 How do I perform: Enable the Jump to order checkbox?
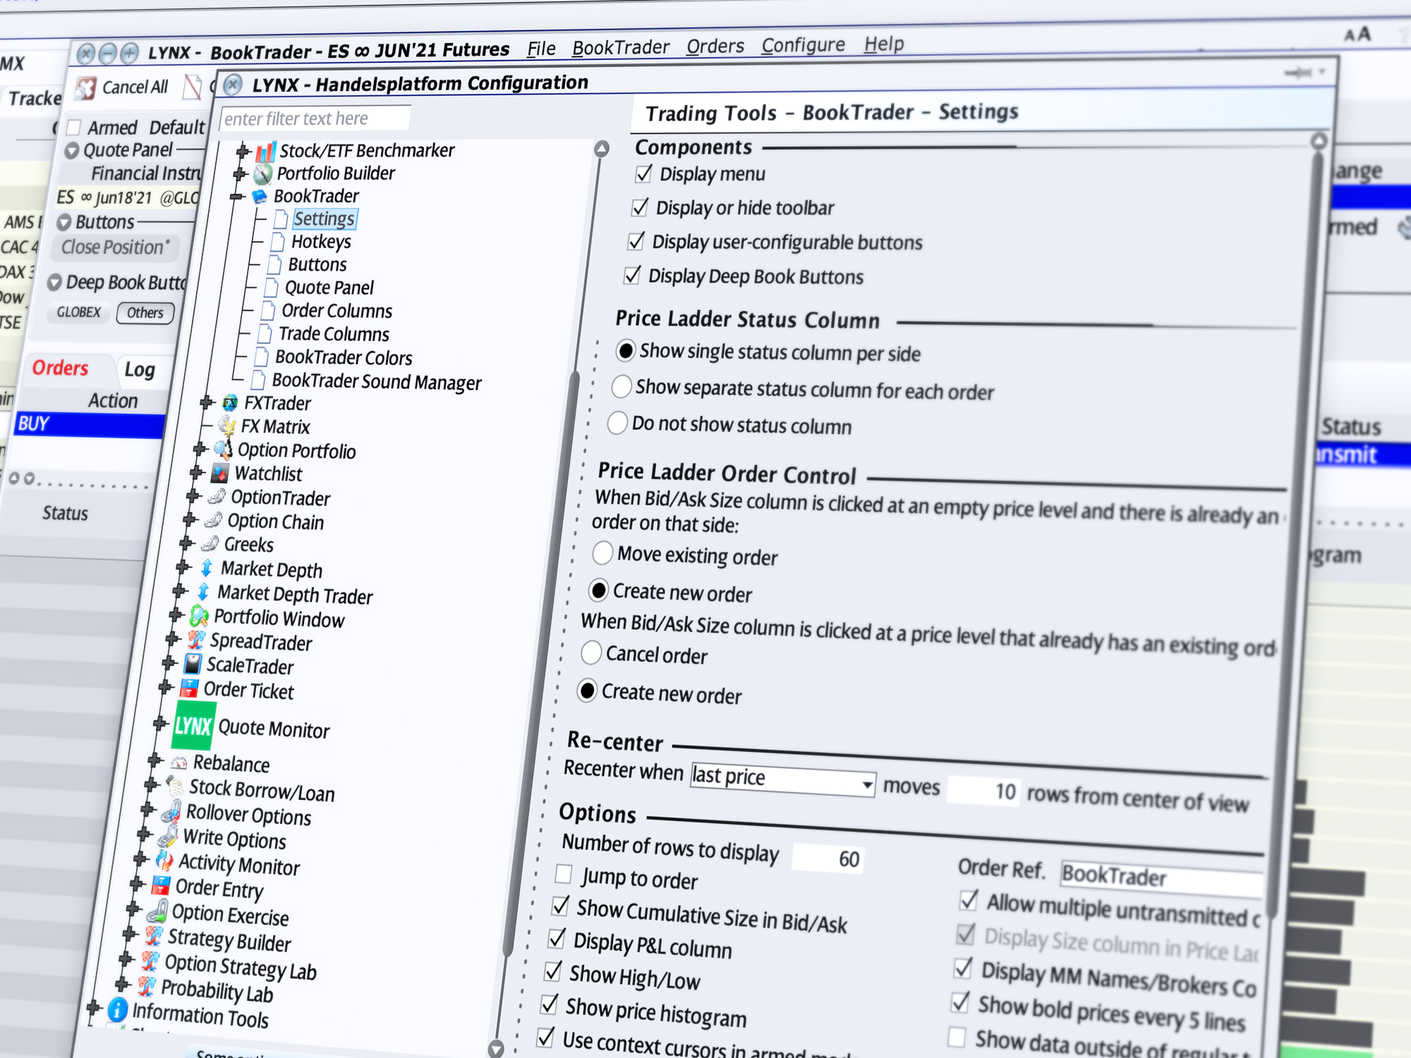pyautogui.click(x=563, y=874)
